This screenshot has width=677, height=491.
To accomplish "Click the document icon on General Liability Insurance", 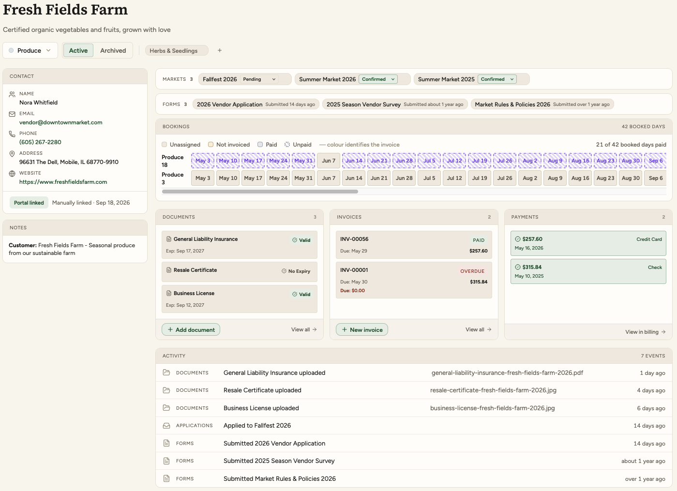I will point(169,239).
